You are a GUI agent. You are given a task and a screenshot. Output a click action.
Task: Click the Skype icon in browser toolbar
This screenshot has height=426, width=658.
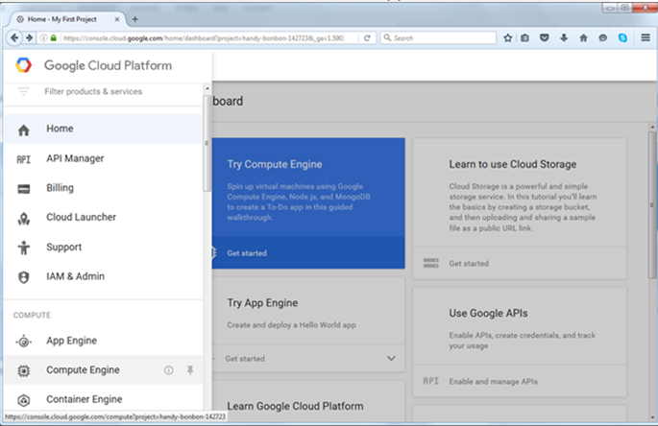pyautogui.click(x=622, y=37)
